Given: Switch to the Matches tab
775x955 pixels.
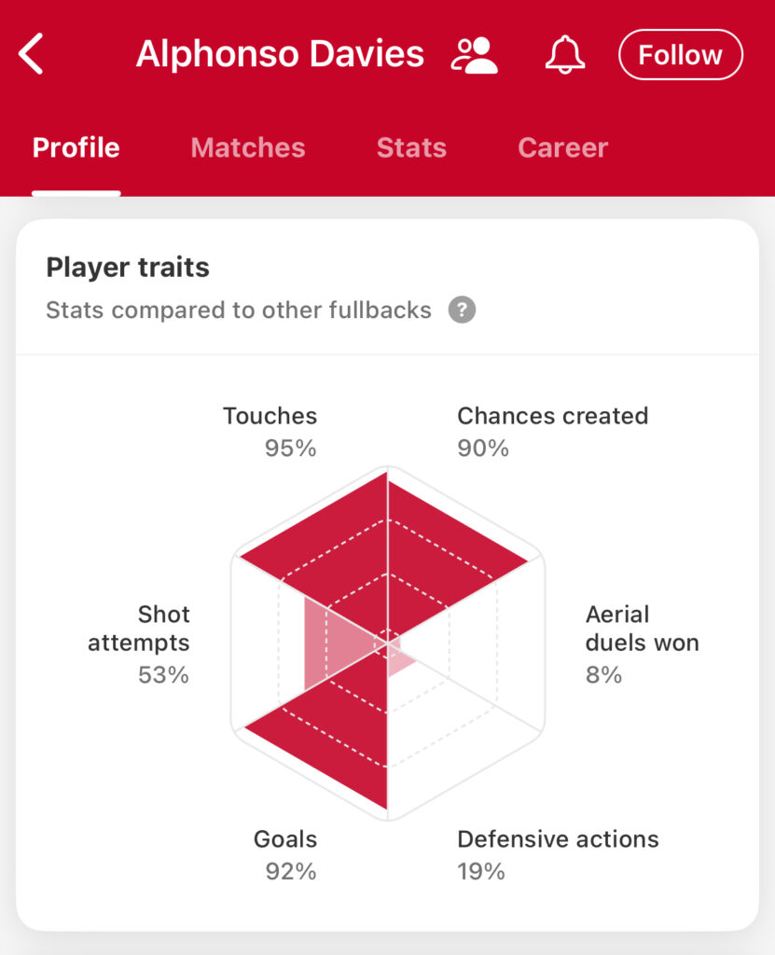Looking at the screenshot, I should pyautogui.click(x=248, y=148).
